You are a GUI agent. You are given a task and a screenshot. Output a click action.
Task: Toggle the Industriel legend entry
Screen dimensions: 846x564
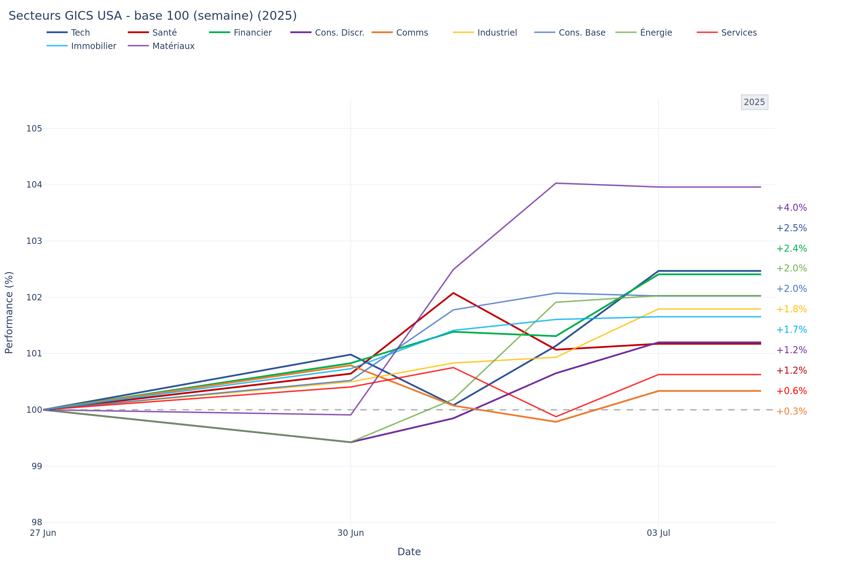(497, 33)
